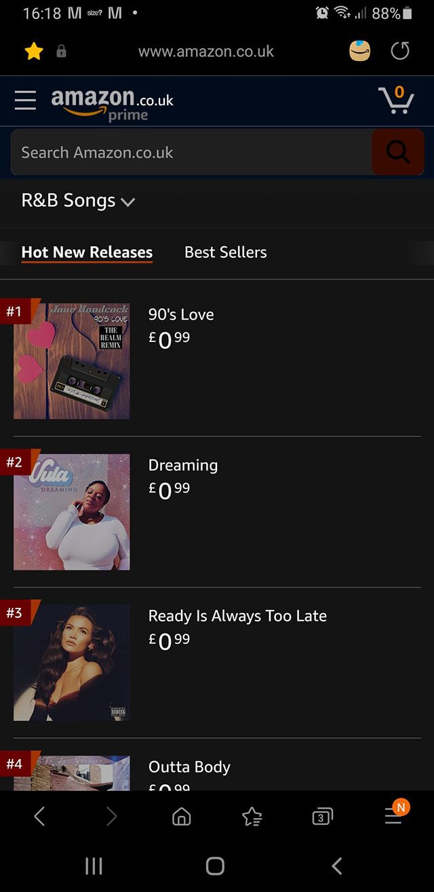Reload the page with the refresh icon
This screenshot has height=892, width=434.
coord(400,51)
